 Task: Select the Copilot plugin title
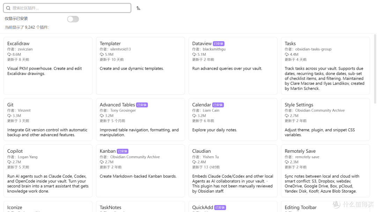(x=15, y=151)
